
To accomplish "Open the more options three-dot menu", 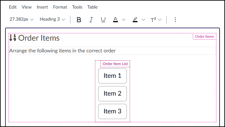I will (175, 20).
